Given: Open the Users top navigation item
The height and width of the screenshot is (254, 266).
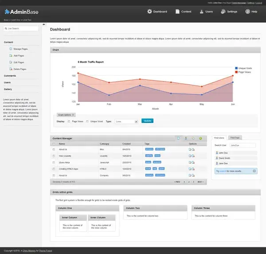Looking at the screenshot, I should coord(206,12).
